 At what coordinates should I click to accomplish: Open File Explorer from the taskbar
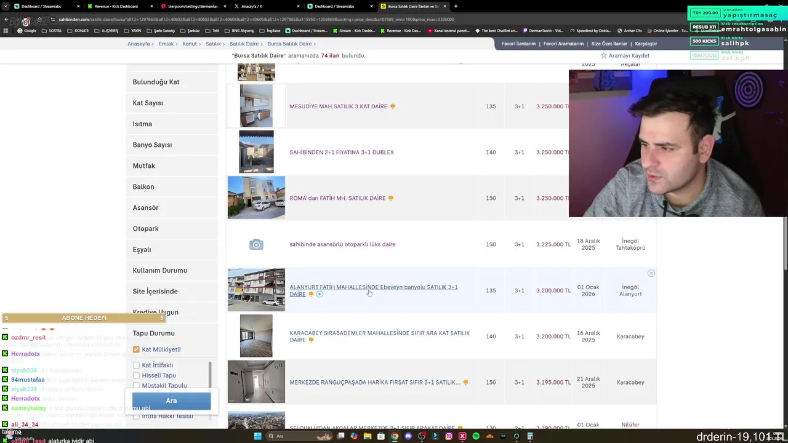click(368, 436)
